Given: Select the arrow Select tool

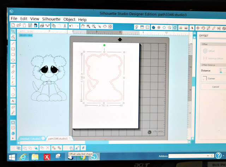Looking at the screenshot, I should point(13,31).
